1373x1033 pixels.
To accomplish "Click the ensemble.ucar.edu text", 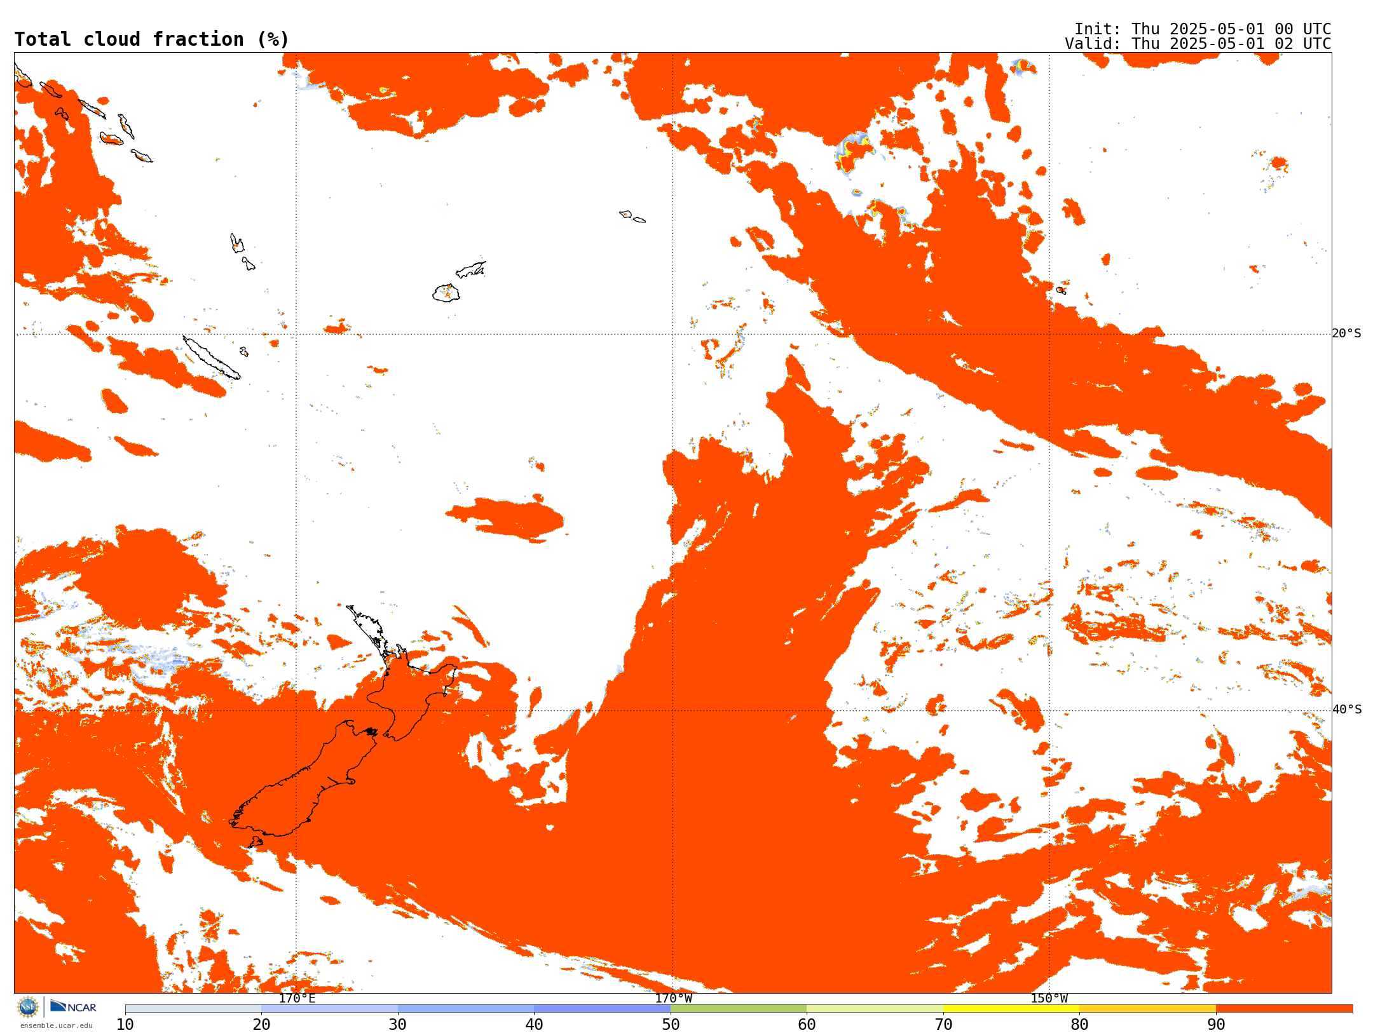I will pos(56,1025).
